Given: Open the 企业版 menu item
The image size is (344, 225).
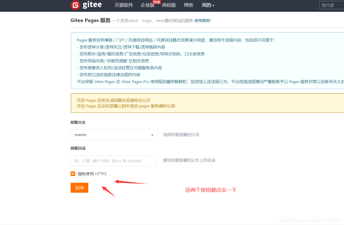Looking at the screenshot, I should pos(147,5).
